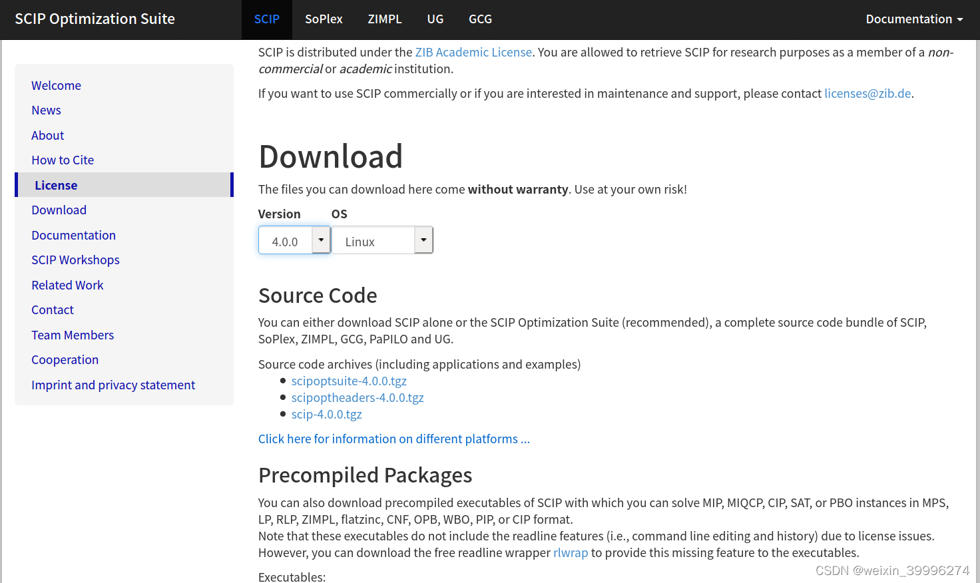The width and height of the screenshot is (980, 583).
Task: Open Imprint and privacy statement
Action: (x=113, y=385)
